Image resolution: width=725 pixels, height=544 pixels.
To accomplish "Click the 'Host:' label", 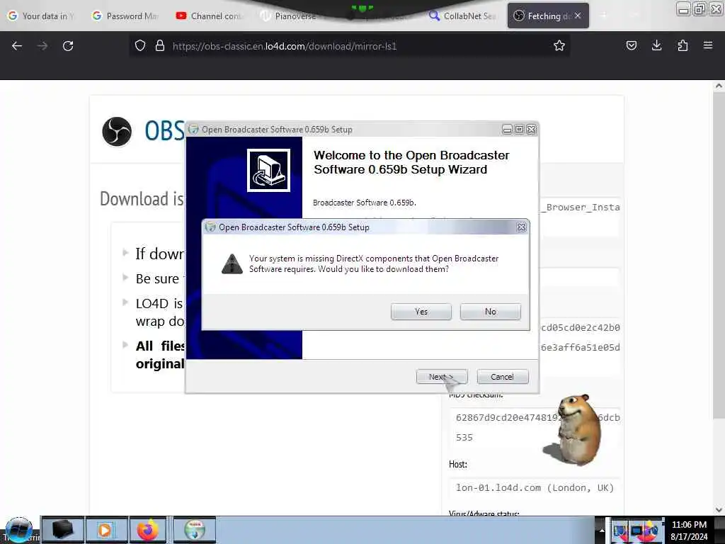I will pos(458,464).
